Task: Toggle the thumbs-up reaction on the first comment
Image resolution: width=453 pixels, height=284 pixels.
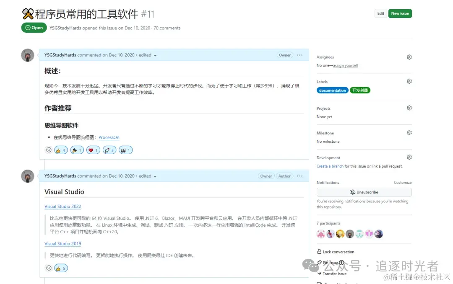Action: click(61, 150)
